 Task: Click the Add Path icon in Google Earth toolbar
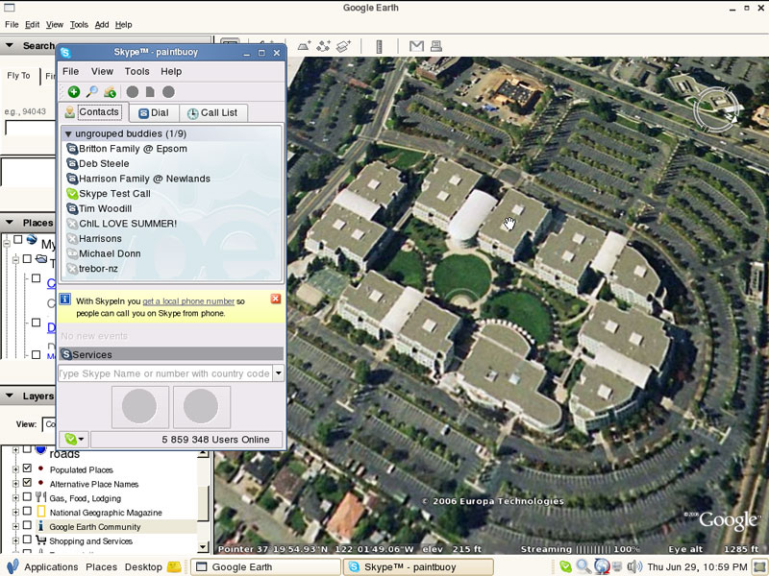click(x=324, y=46)
